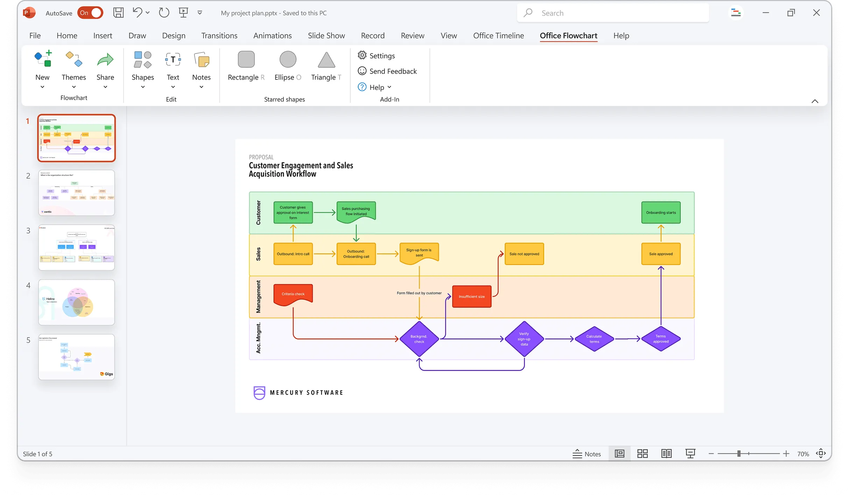The width and height of the screenshot is (849, 495).
Task: Open the Review tab
Action: click(412, 36)
